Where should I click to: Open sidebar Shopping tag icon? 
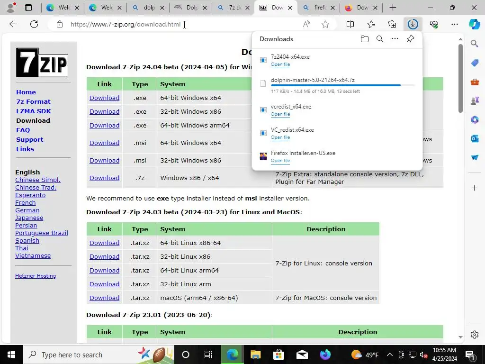(x=475, y=63)
